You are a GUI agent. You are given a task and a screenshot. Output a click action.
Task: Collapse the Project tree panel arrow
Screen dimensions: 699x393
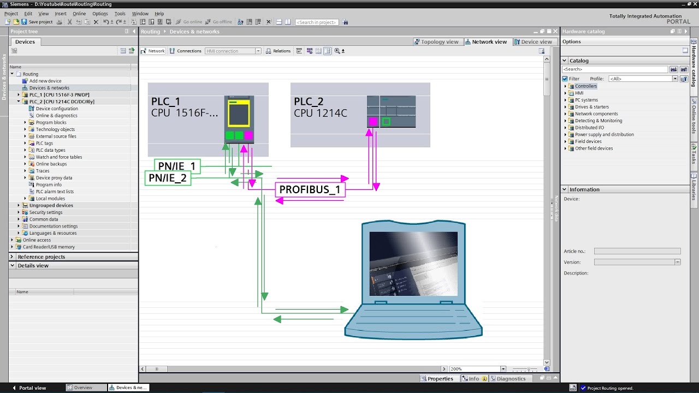pyautogui.click(x=134, y=31)
